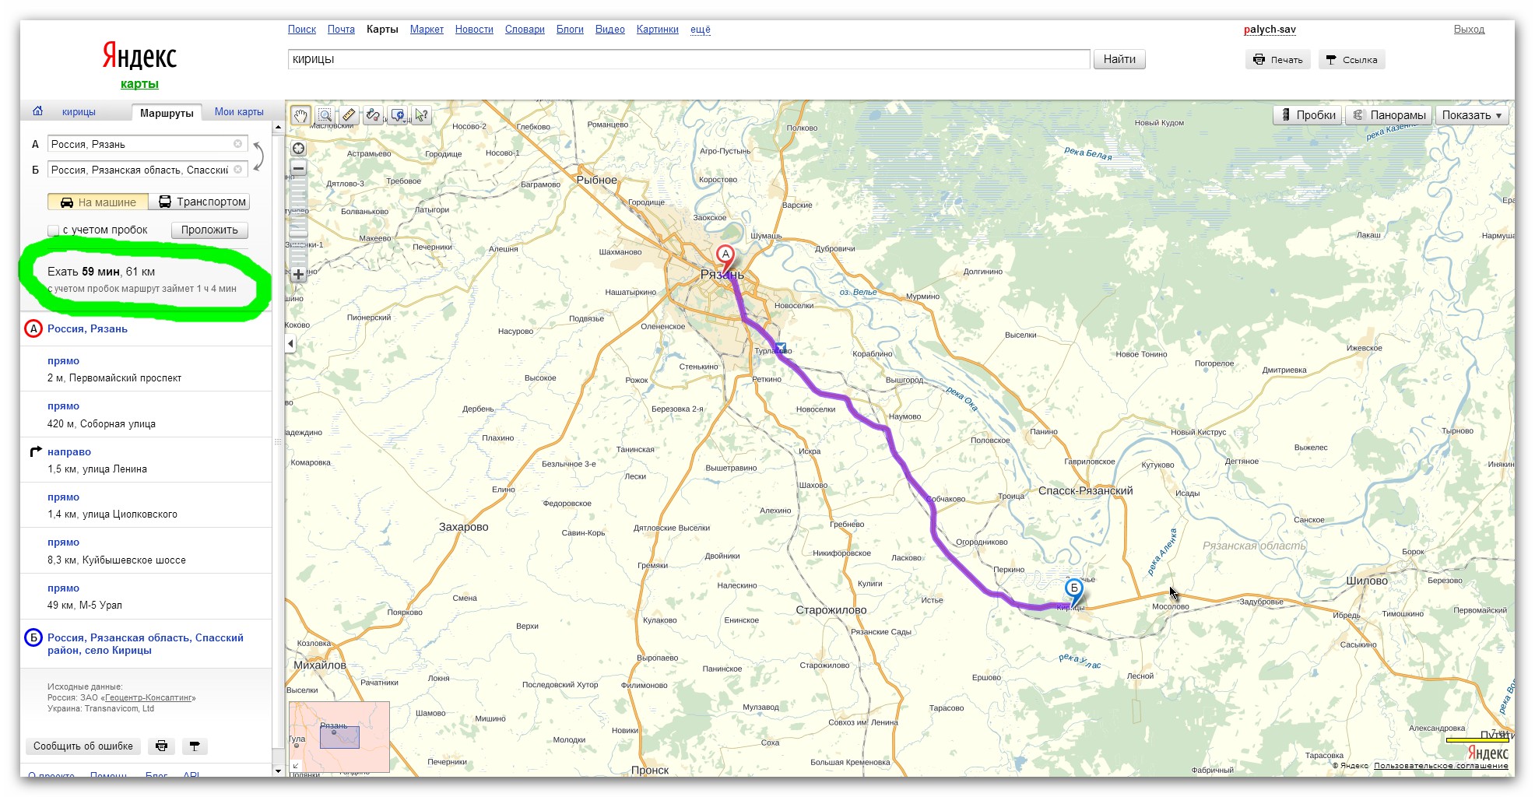Click the Найти search button
Image resolution: width=1535 pixels, height=797 pixels.
[1119, 59]
